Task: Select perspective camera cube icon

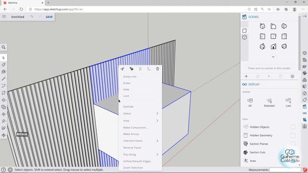Action: click(x=244, y=37)
